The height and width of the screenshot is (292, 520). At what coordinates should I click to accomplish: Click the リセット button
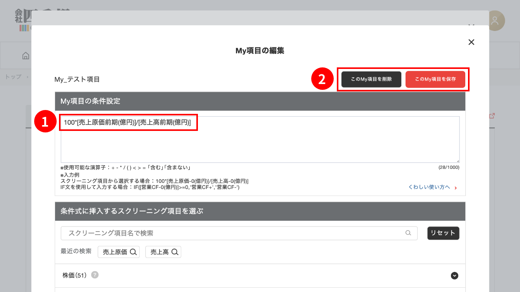tap(443, 233)
